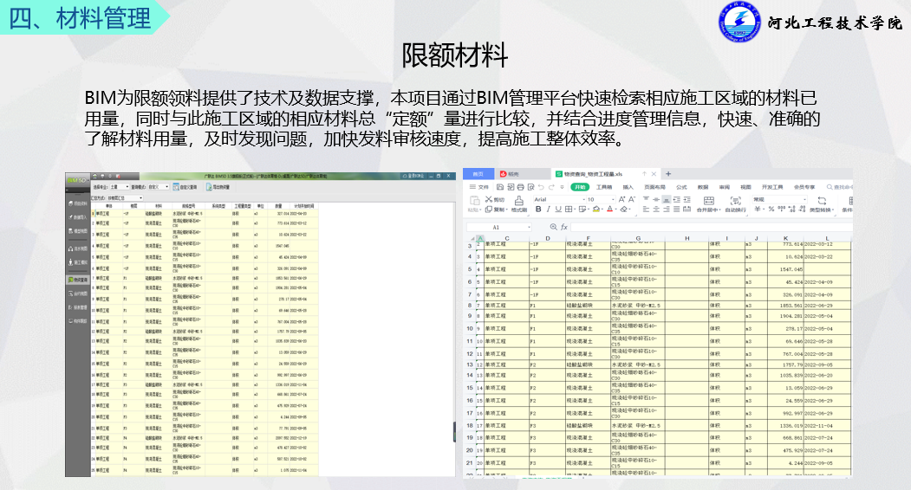Open the font size 10 dropdown
This screenshot has height=490, width=911.
point(614,199)
